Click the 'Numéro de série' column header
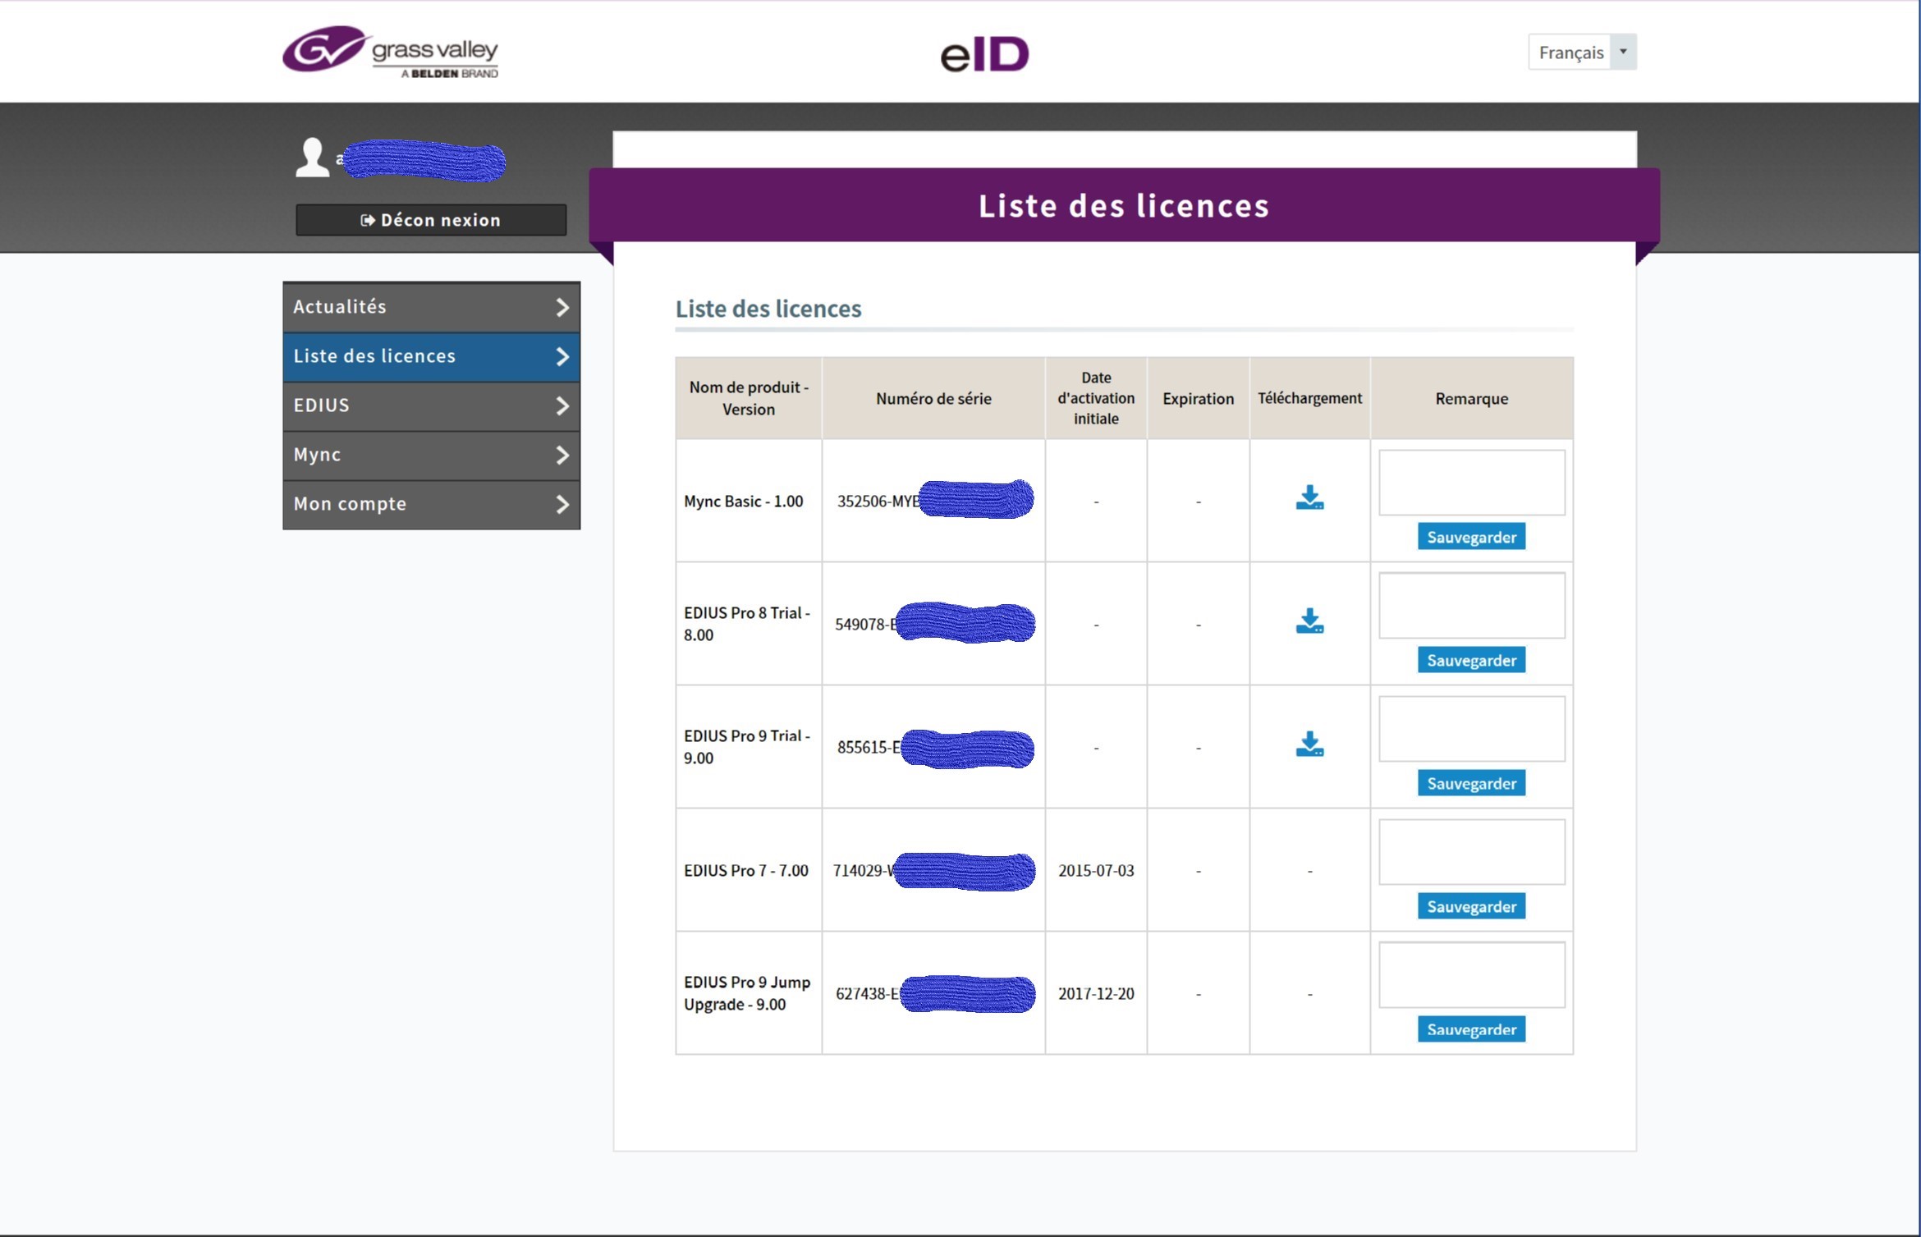Image resolution: width=1921 pixels, height=1237 pixels. click(933, 399)
